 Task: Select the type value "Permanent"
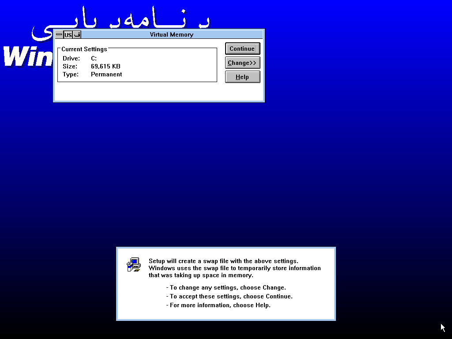[x=106, y=74]
